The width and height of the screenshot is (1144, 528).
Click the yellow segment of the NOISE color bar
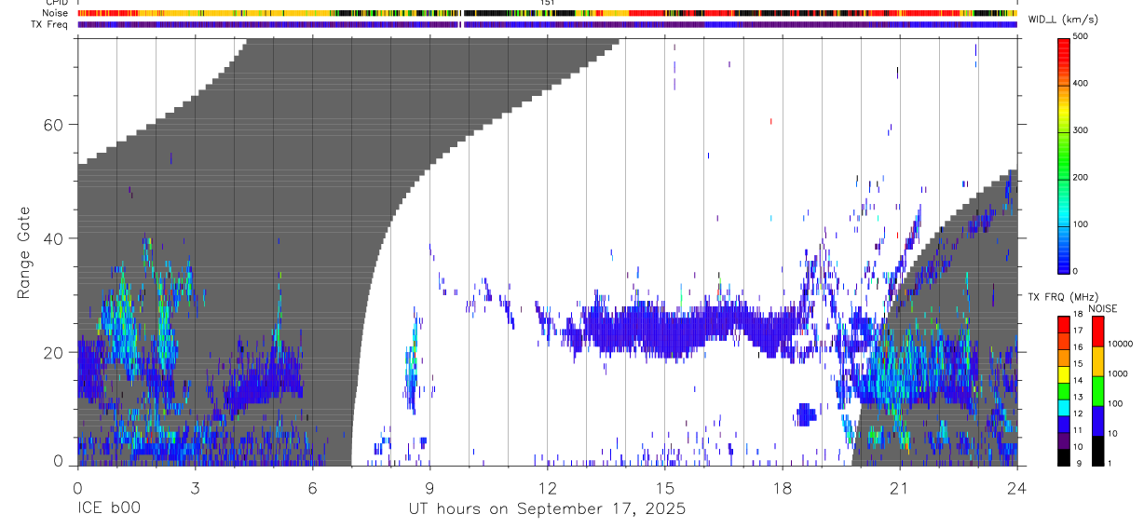tap(1097, 361)
